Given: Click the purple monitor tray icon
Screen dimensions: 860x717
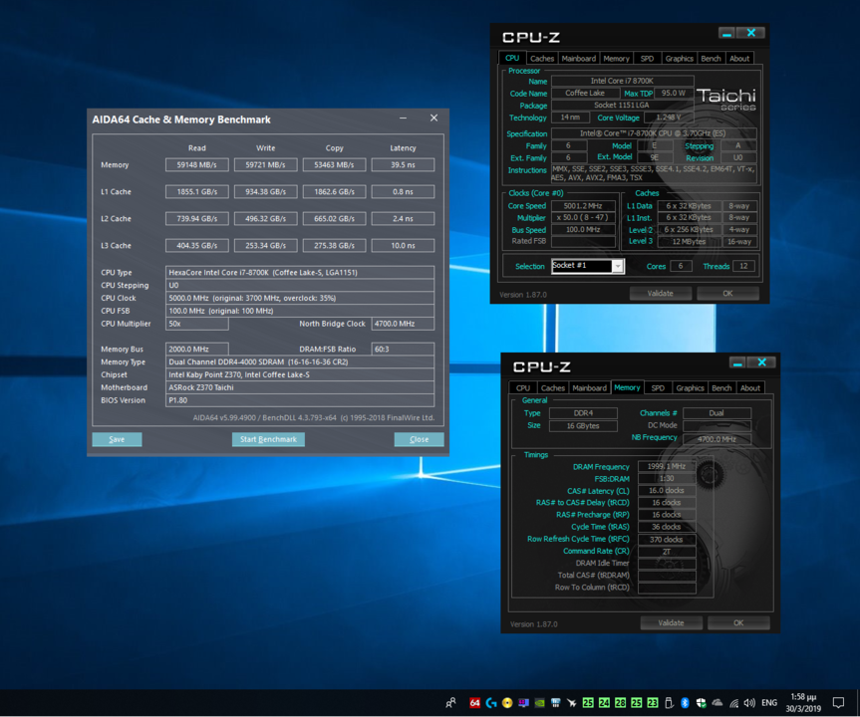Looking at the screenshot, I should tap(523, 703).
